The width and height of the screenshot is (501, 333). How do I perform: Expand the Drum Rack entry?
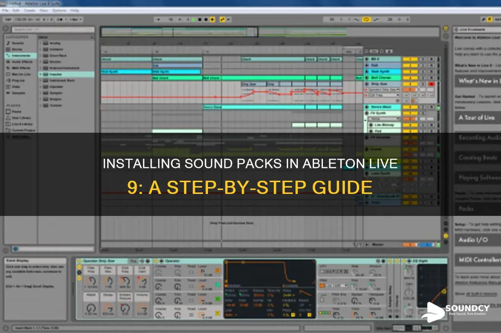click(x=41, y=55)
